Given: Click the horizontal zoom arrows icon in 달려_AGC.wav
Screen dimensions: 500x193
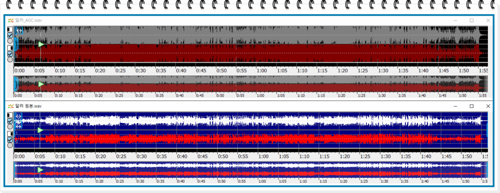Looking at the screenshot, I should pyautogui.click(x=20, y=31).
